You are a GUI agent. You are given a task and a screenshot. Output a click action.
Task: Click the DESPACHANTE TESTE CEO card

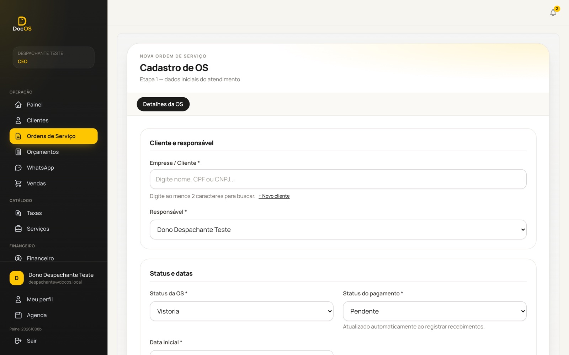tap(54, 57)
